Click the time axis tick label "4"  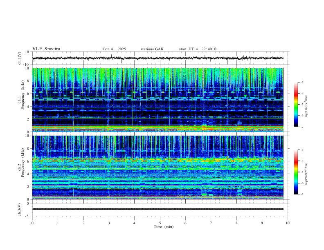134,223
